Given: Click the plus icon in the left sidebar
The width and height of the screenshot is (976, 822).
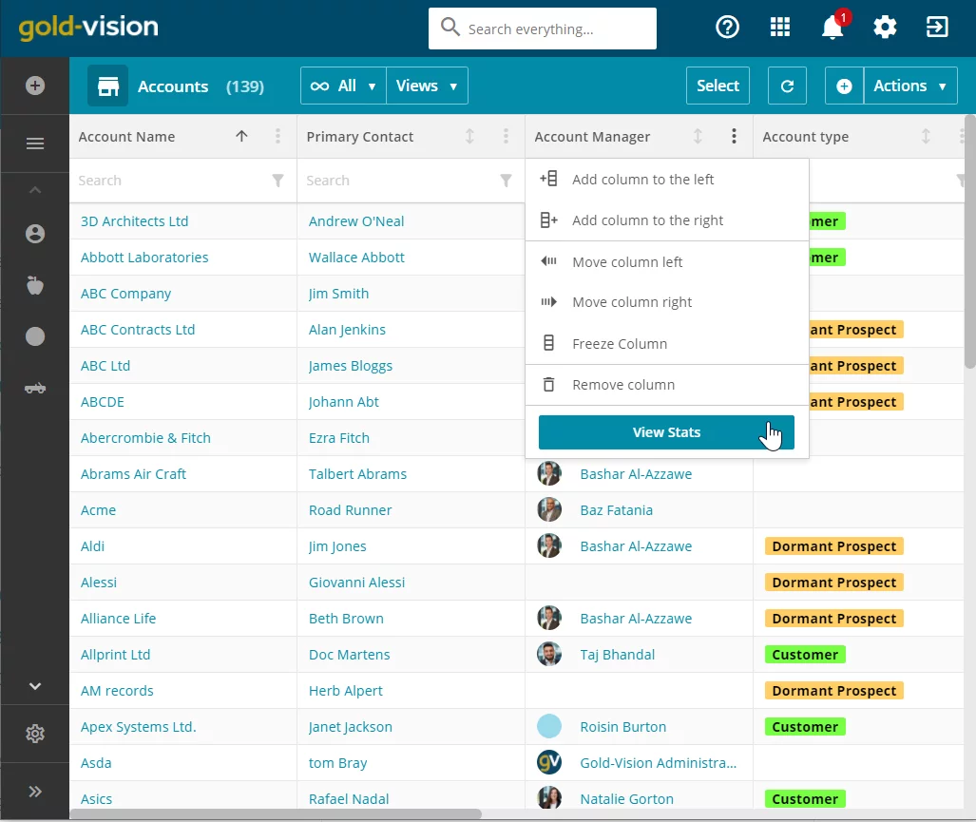Looking at the screenshot, I should point(35,86).
